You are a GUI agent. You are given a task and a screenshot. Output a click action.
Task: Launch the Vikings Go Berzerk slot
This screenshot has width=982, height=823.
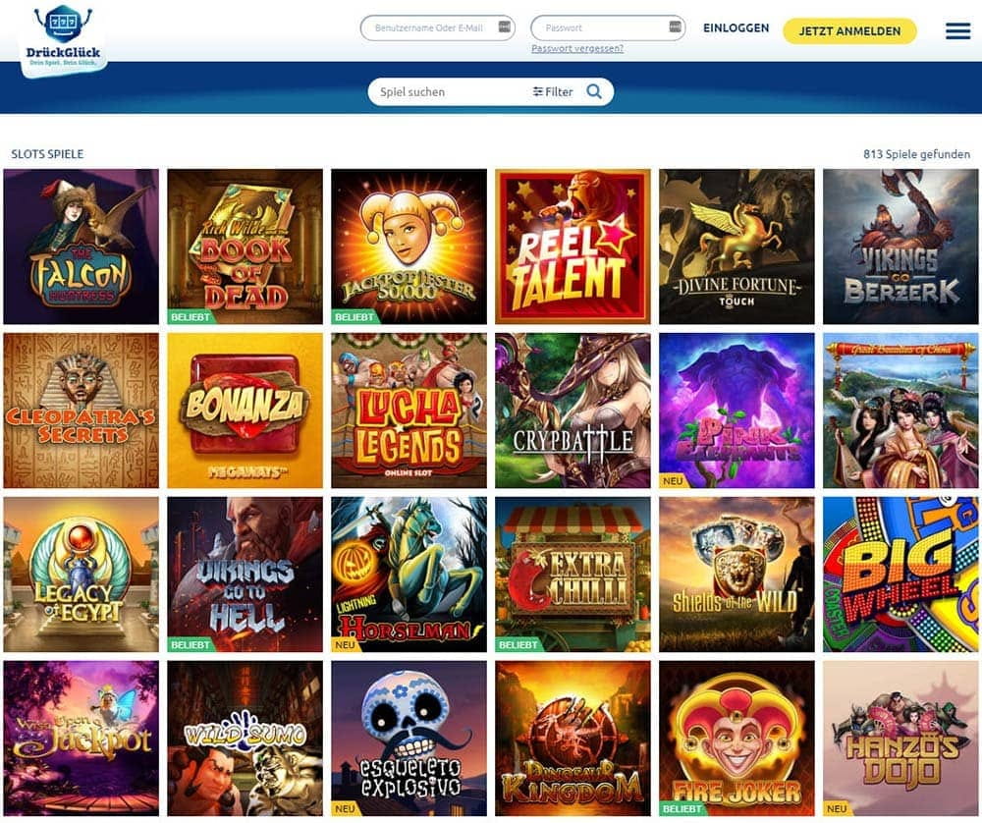900,247
